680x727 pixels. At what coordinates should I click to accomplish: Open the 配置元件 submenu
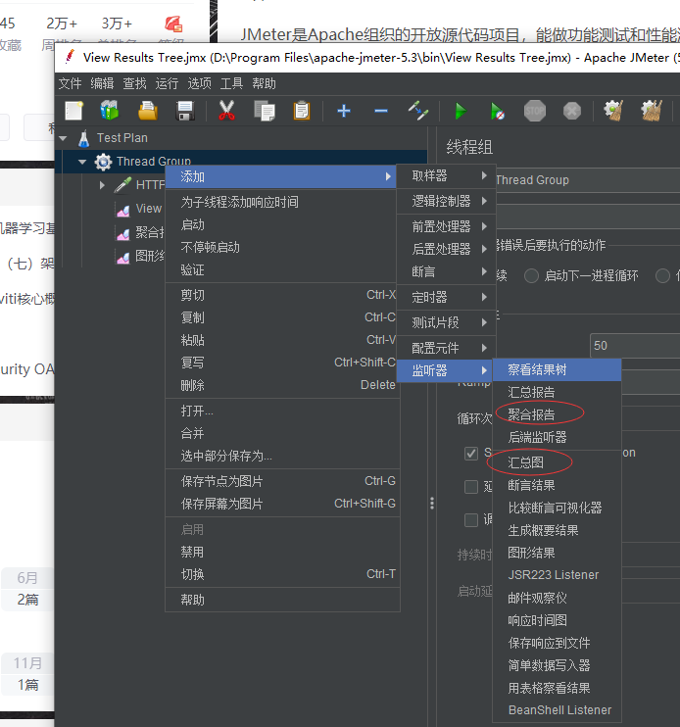point(447,348)
